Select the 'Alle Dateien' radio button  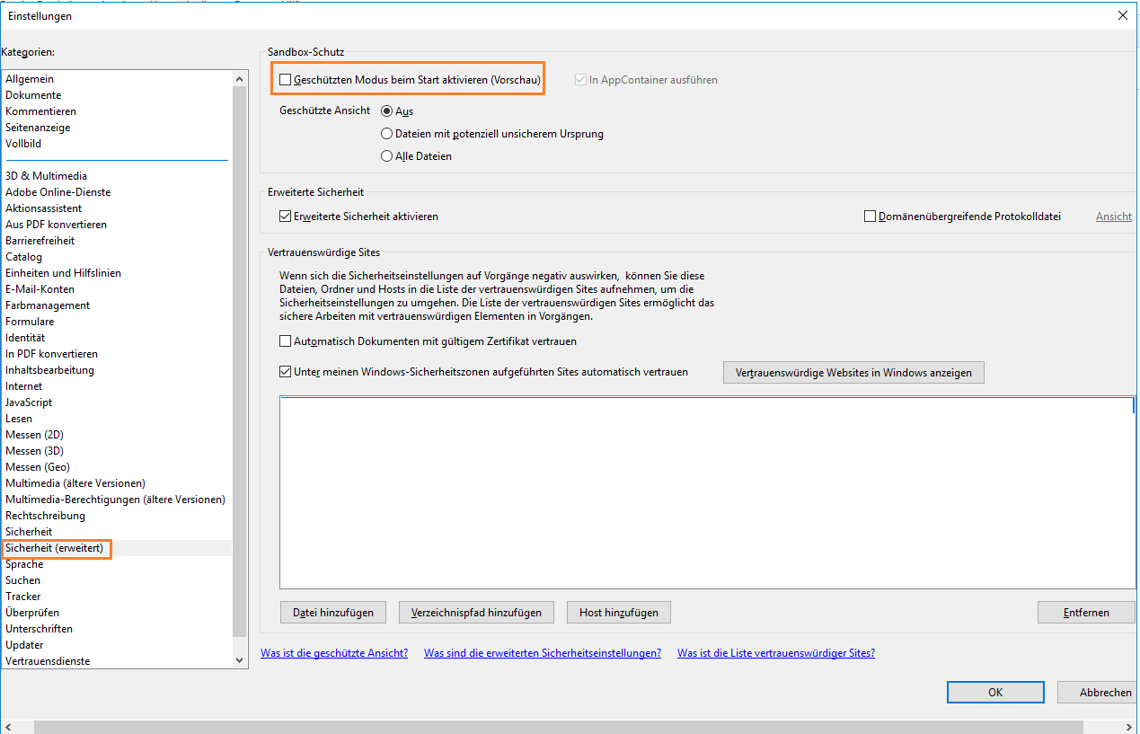click(387, 156)
